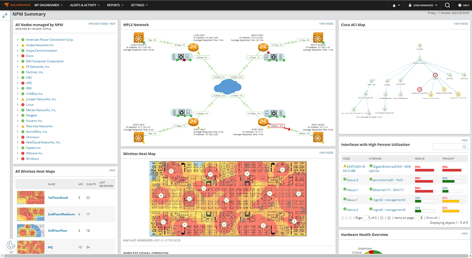Open the My Dashboards menu
The image size is (472, 258).
48,5
